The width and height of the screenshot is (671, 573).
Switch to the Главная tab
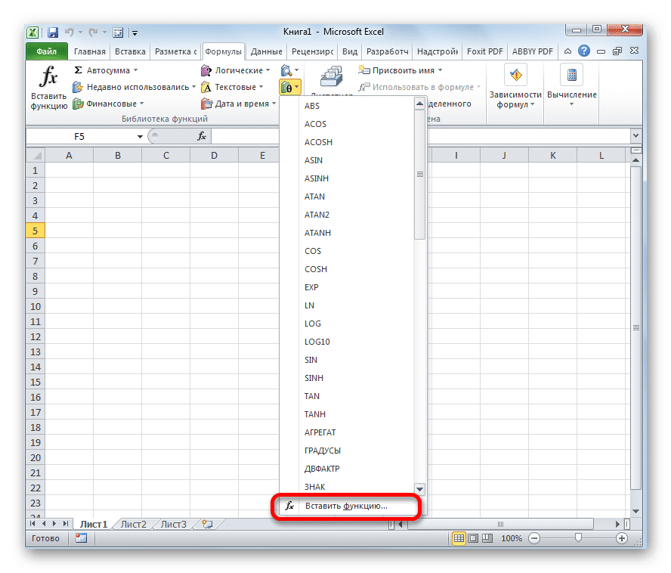point(89,51)
